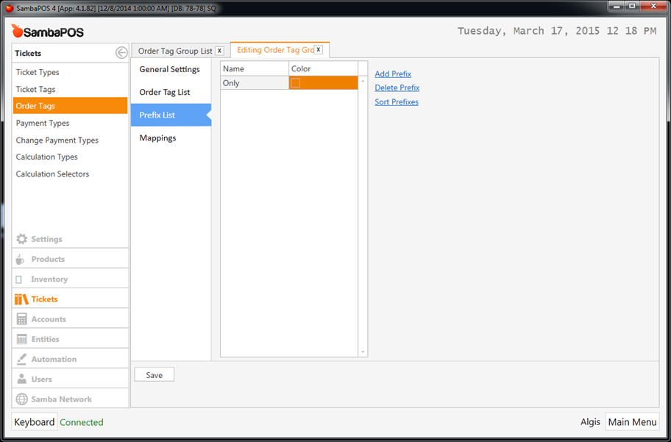Image resolution: width=671 pixels, height=442 pixels.
Task: Click the Sort Prefixes link
Action: point(397,102)
